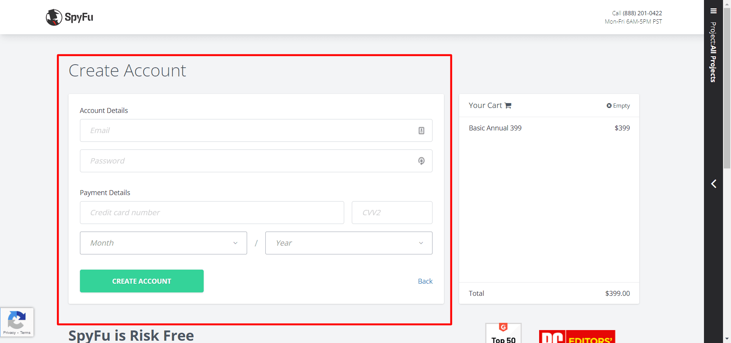Click the Credit card number field
The height and width of the screenshot is (343, 731).
[212, 213]
